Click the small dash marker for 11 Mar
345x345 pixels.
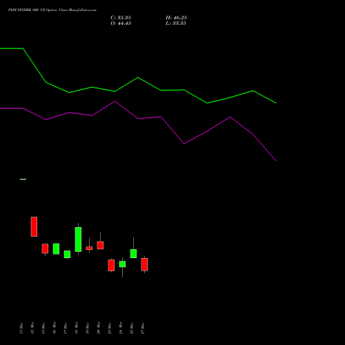[23, 179]
